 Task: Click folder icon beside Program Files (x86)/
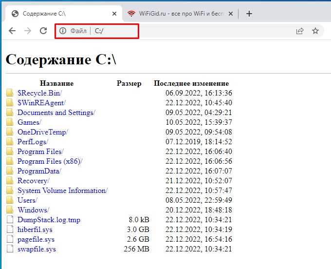pos(10,161)
